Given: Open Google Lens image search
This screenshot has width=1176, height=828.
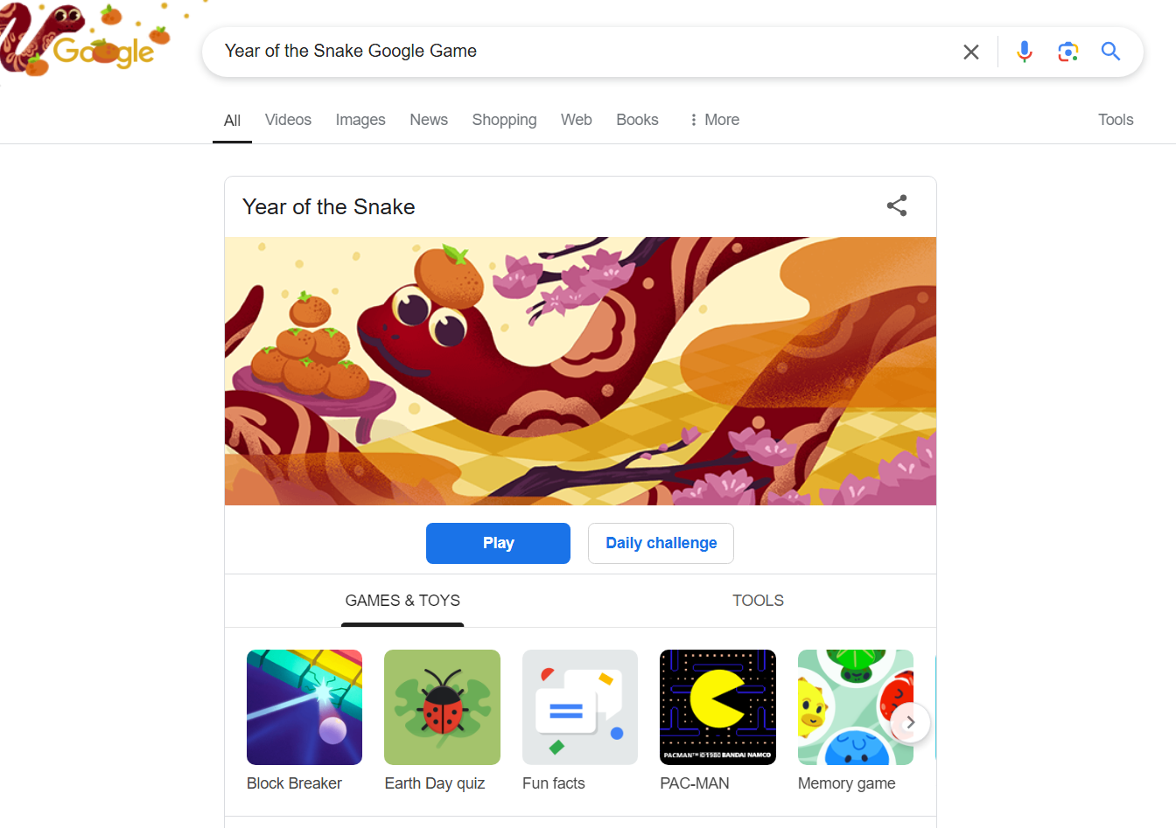Looking at the screenshot, I should pyautogui.click(x=1067, y=52).
